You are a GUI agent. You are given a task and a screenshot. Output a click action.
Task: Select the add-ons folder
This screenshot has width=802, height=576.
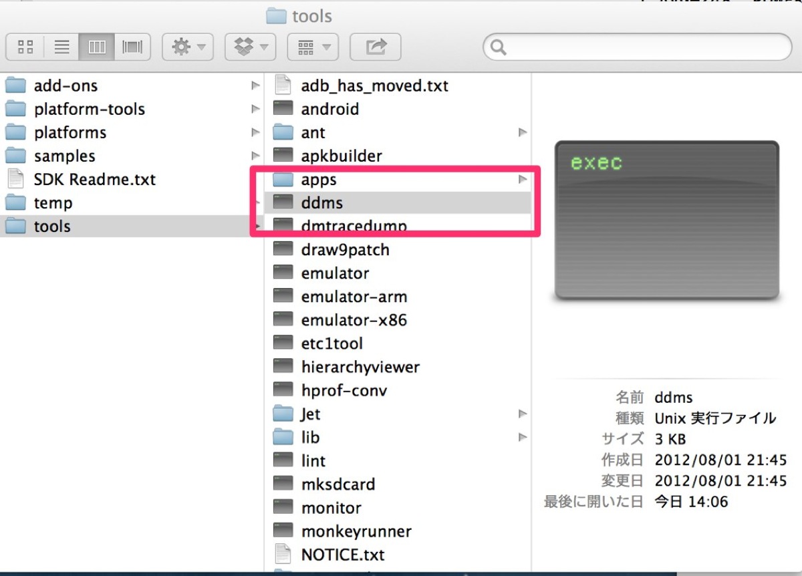coord(65,86)
